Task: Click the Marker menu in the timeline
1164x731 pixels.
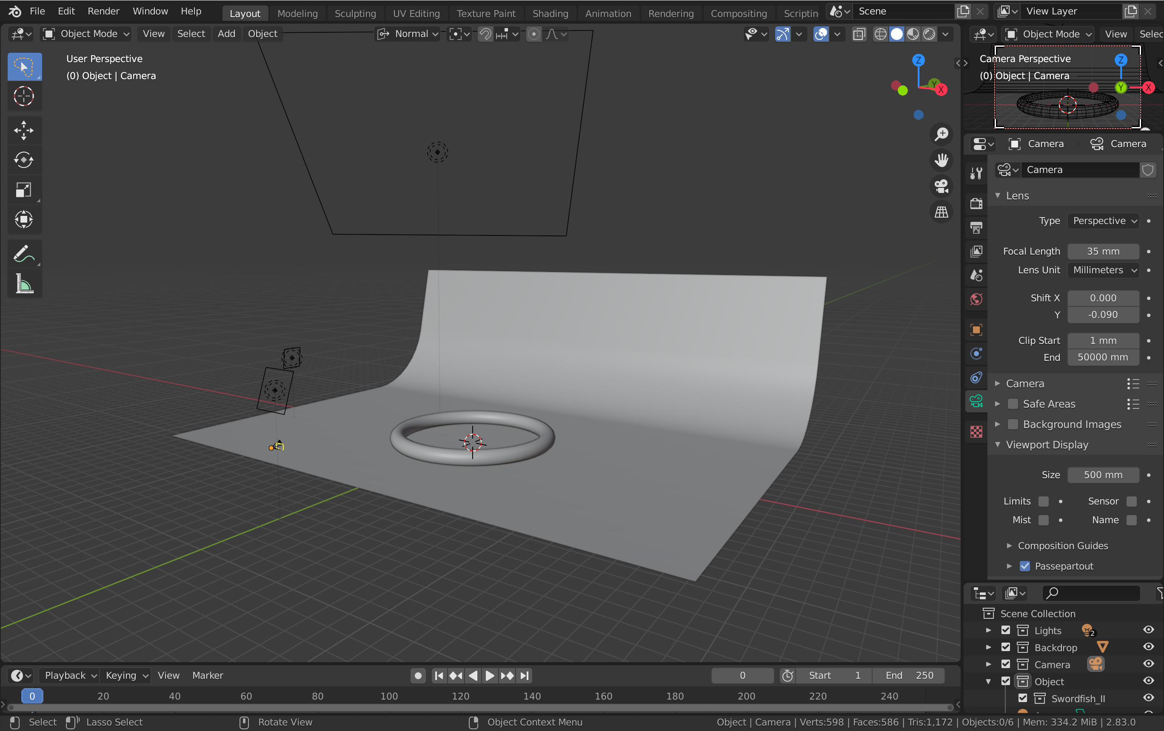Action: [207, 675]
